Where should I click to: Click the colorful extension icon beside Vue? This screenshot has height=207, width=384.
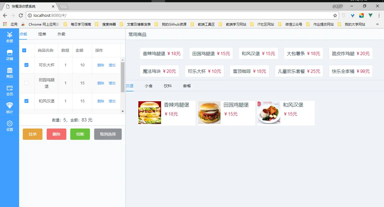362,15
